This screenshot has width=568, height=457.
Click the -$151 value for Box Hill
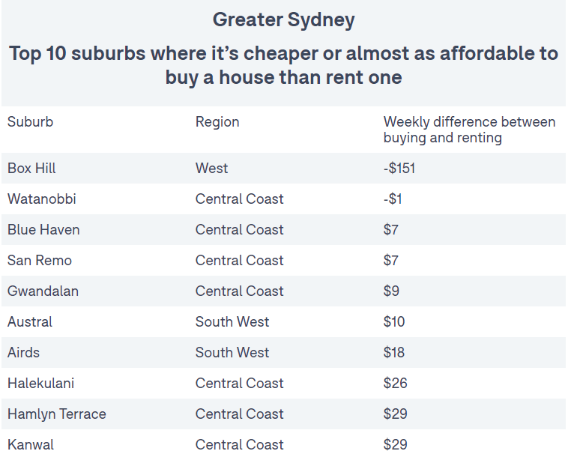[399, 168]
